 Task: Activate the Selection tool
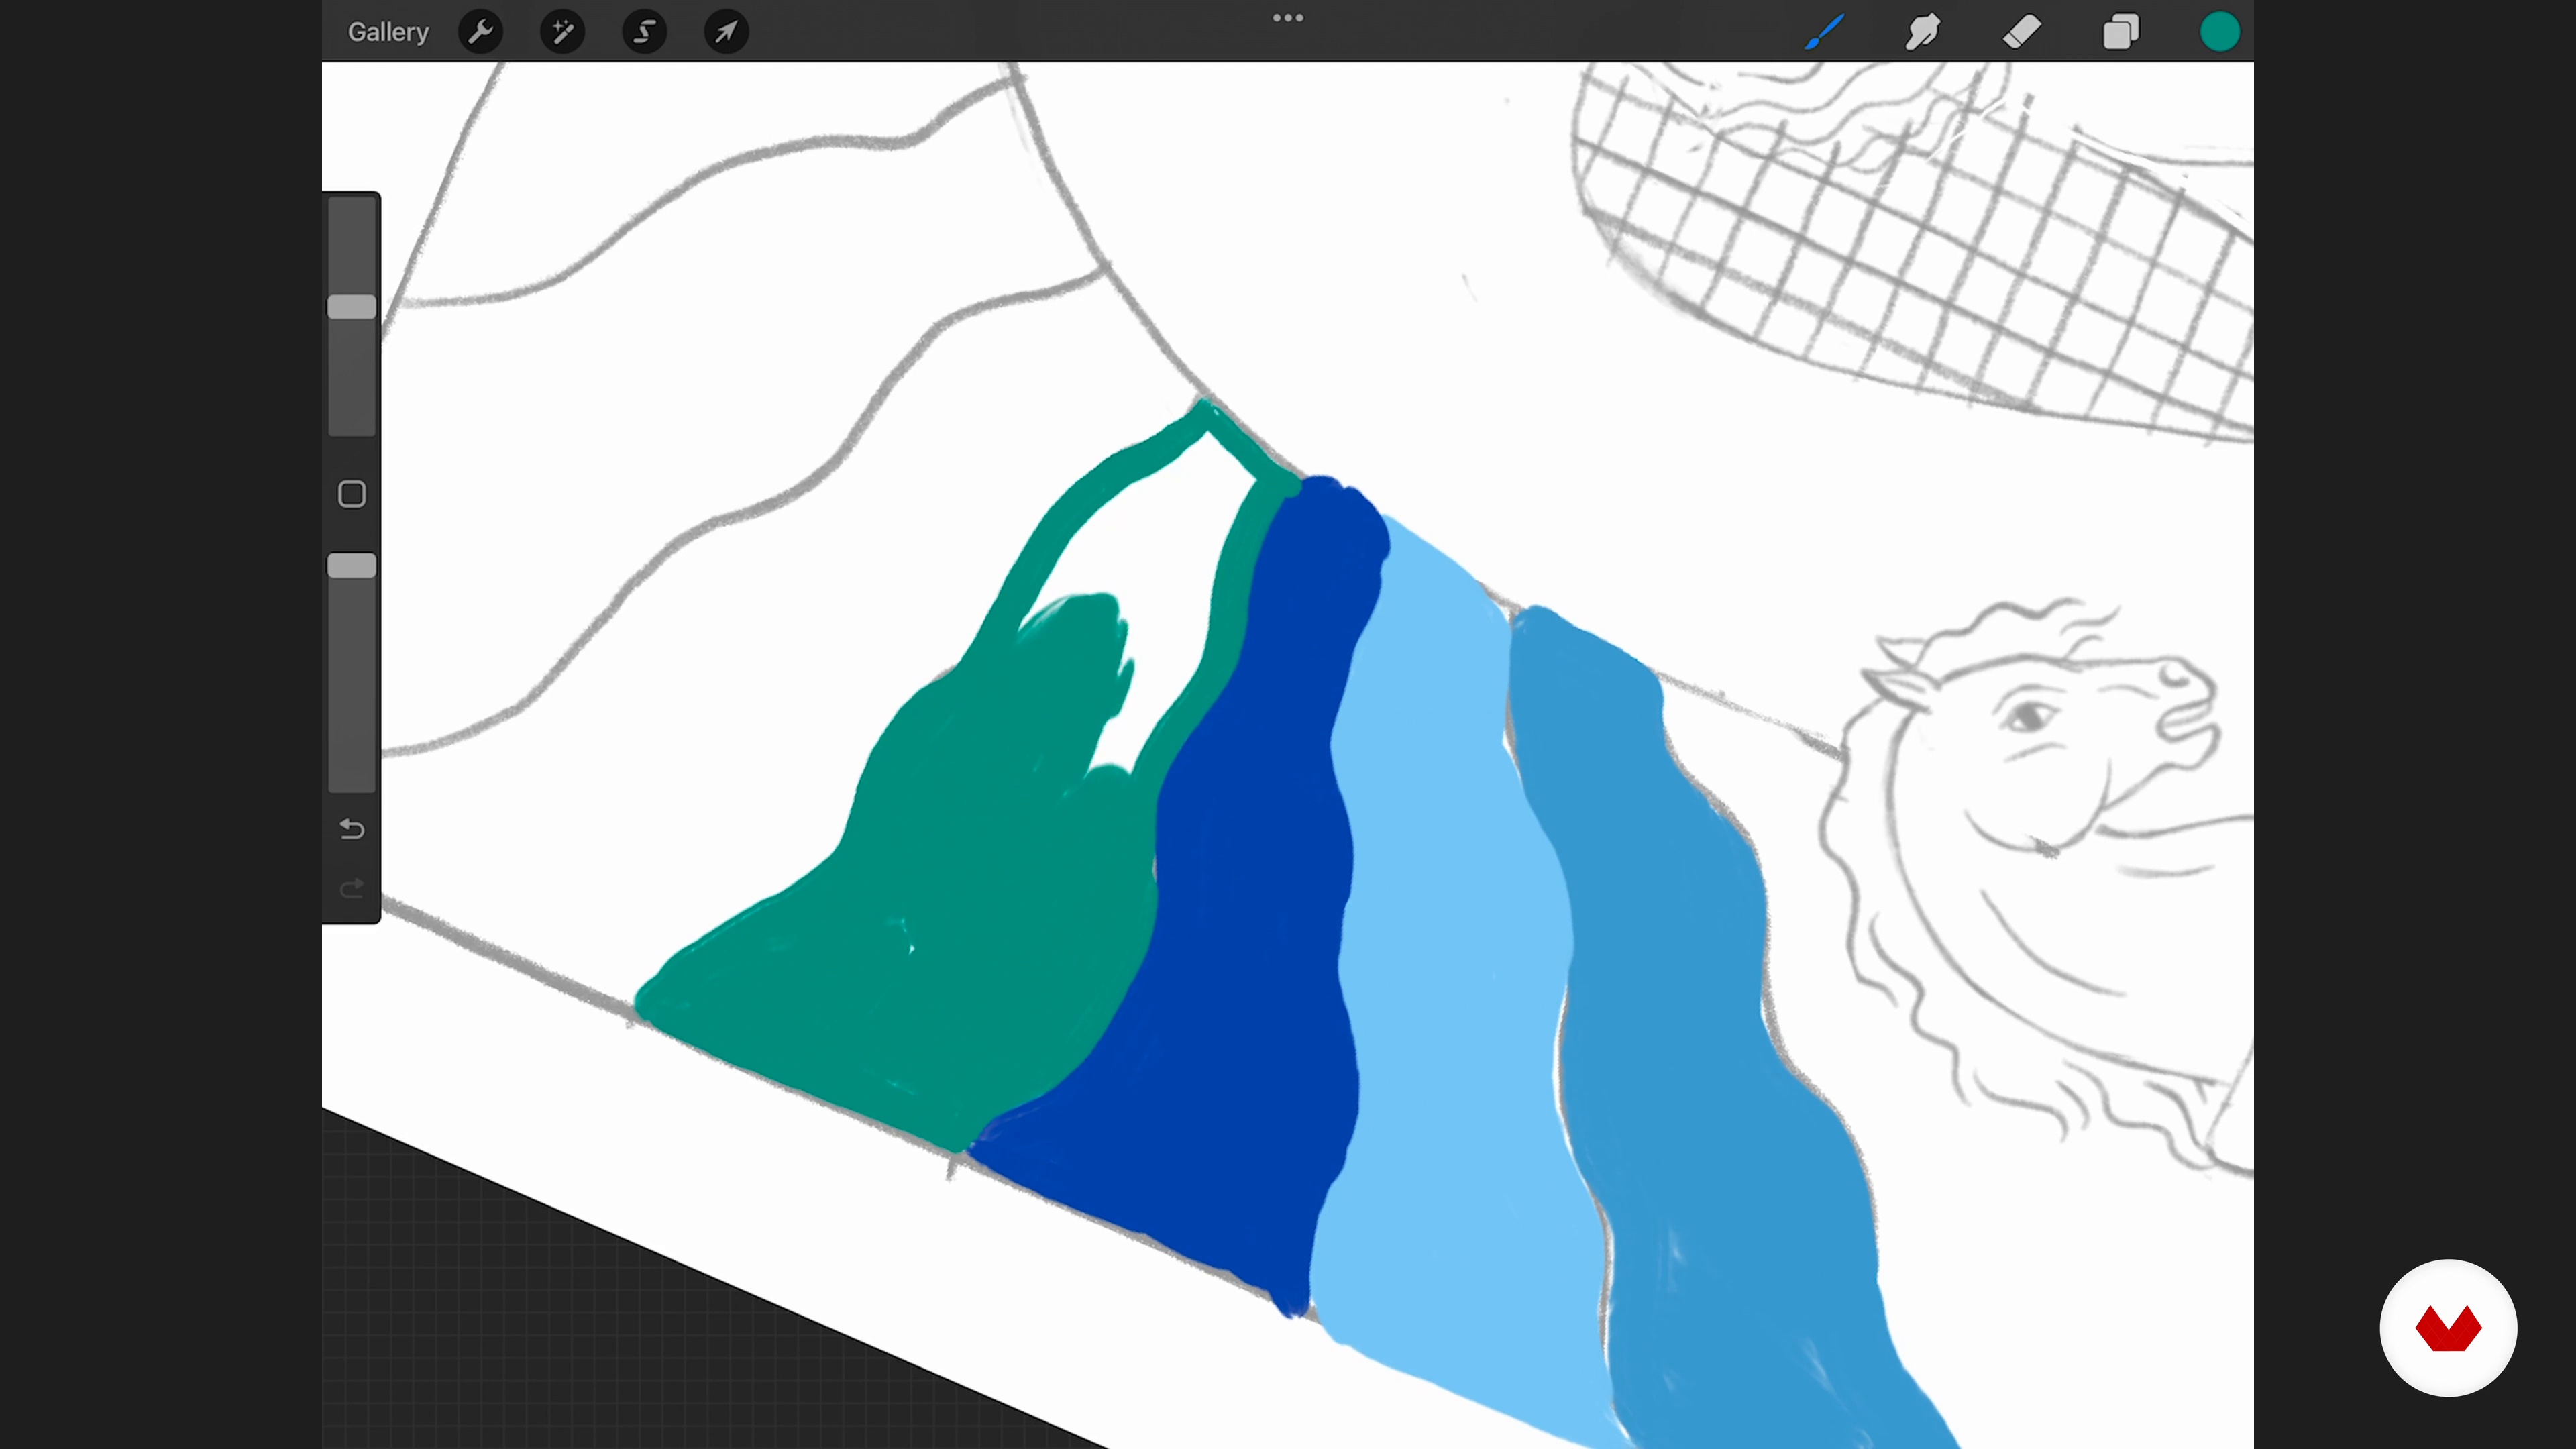click(645, 32)
